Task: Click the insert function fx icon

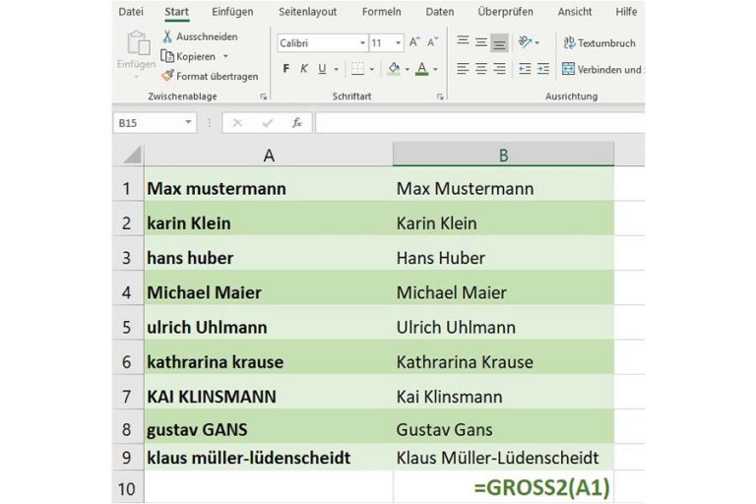Action: pyautogui.click(x=296, y=123)
